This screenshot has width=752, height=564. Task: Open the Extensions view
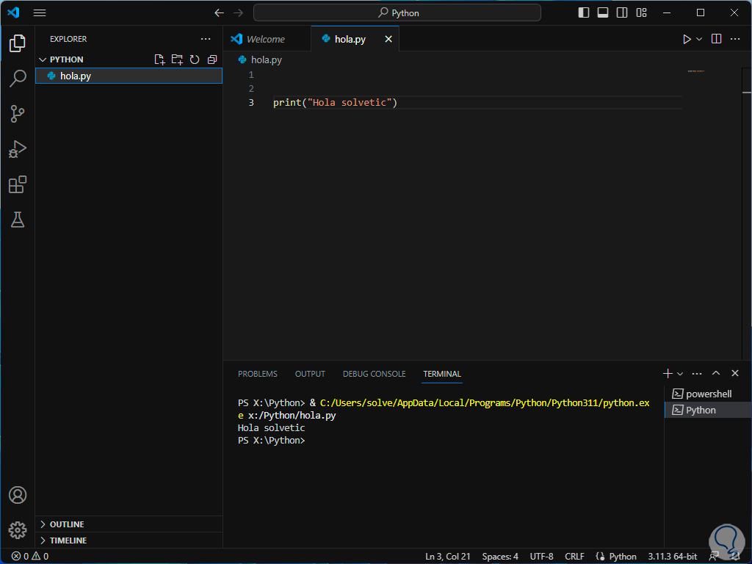tap(18, 184)
